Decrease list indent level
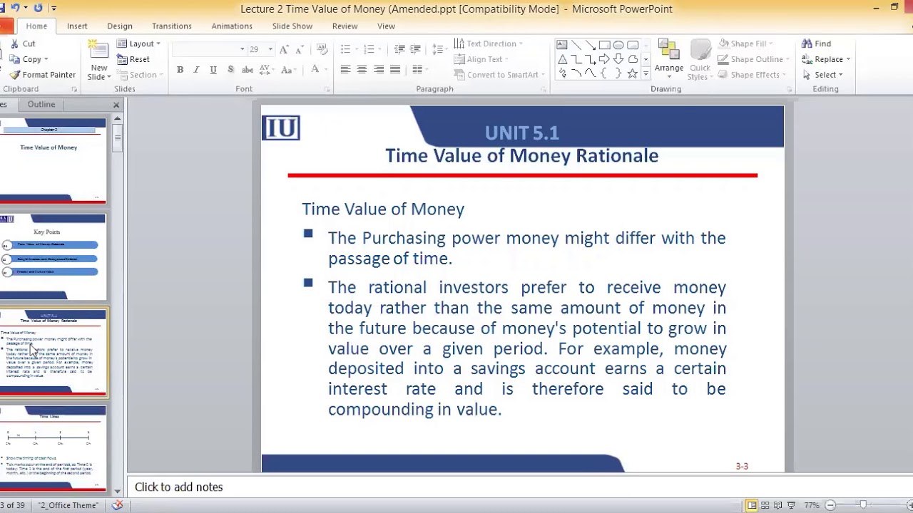 click(x=399, y=49)
